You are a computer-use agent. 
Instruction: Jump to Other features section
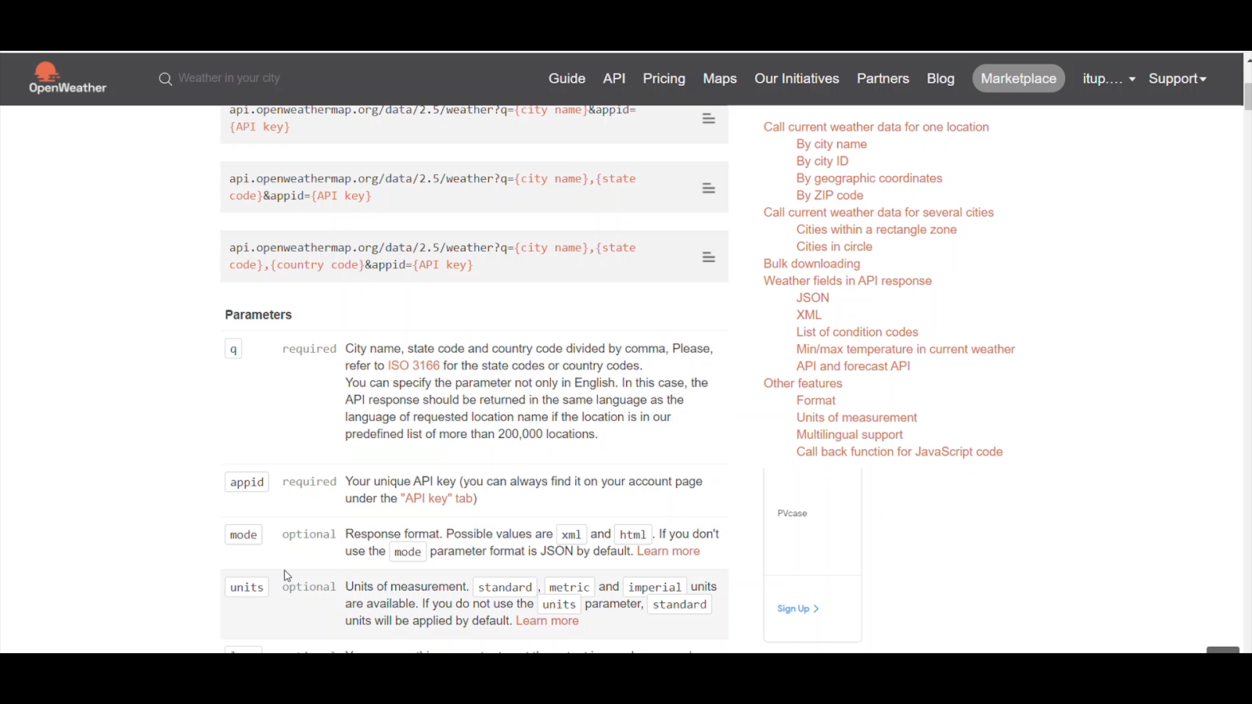tap(803, 384)
